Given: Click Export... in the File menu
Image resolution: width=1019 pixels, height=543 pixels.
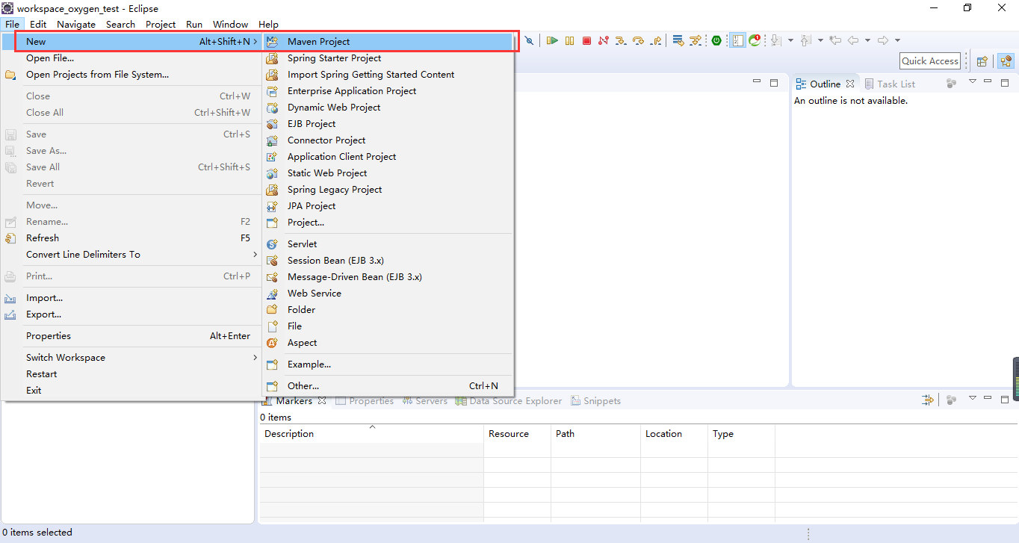Looking at the screenshot, I should tap(131, 314).
